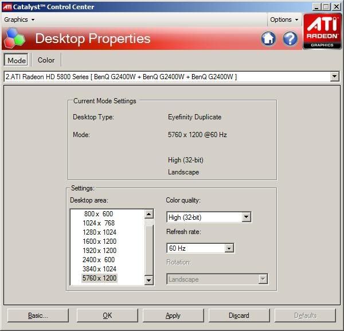Click the Basic... button
Viewport: 344px width, 331px height.
click(x=38, y=316)
